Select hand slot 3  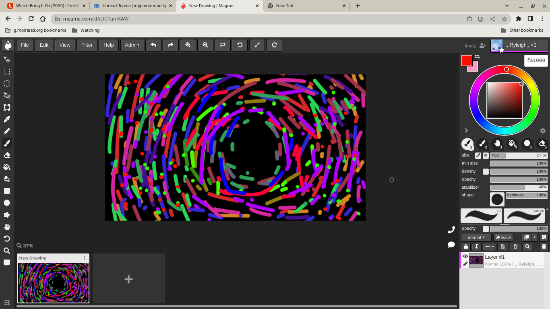pos(498,144)
